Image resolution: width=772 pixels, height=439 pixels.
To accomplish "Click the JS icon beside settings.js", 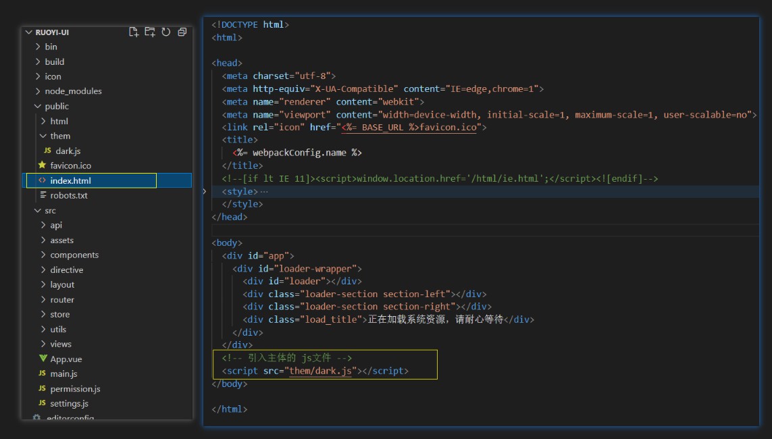I will 43,403.
